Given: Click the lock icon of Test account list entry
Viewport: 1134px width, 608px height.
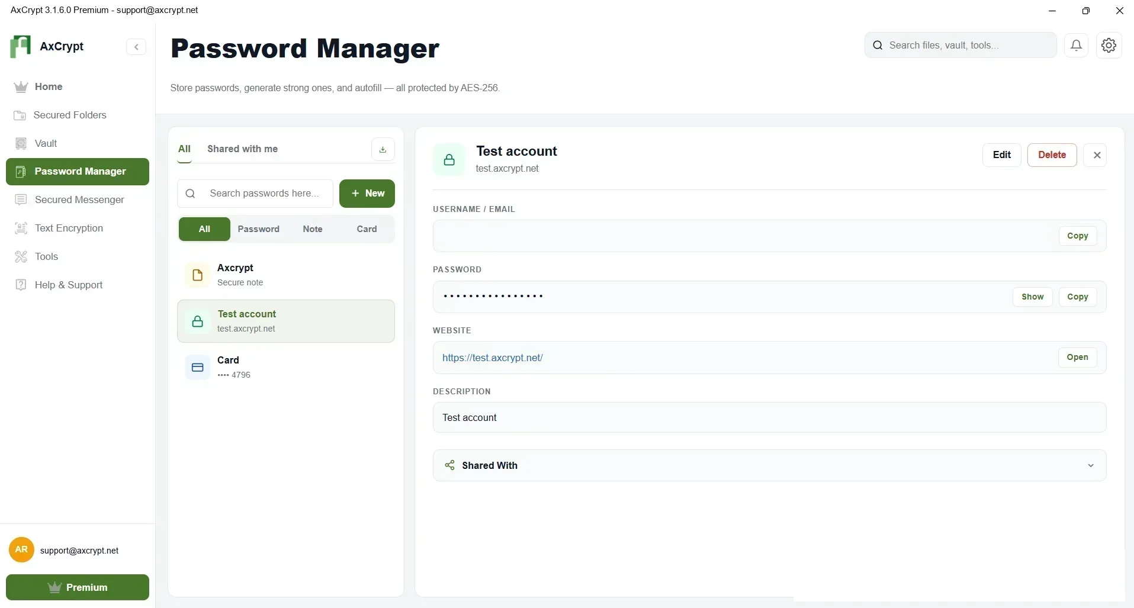Looking at the screenshot, I should (x=198, y=321).
